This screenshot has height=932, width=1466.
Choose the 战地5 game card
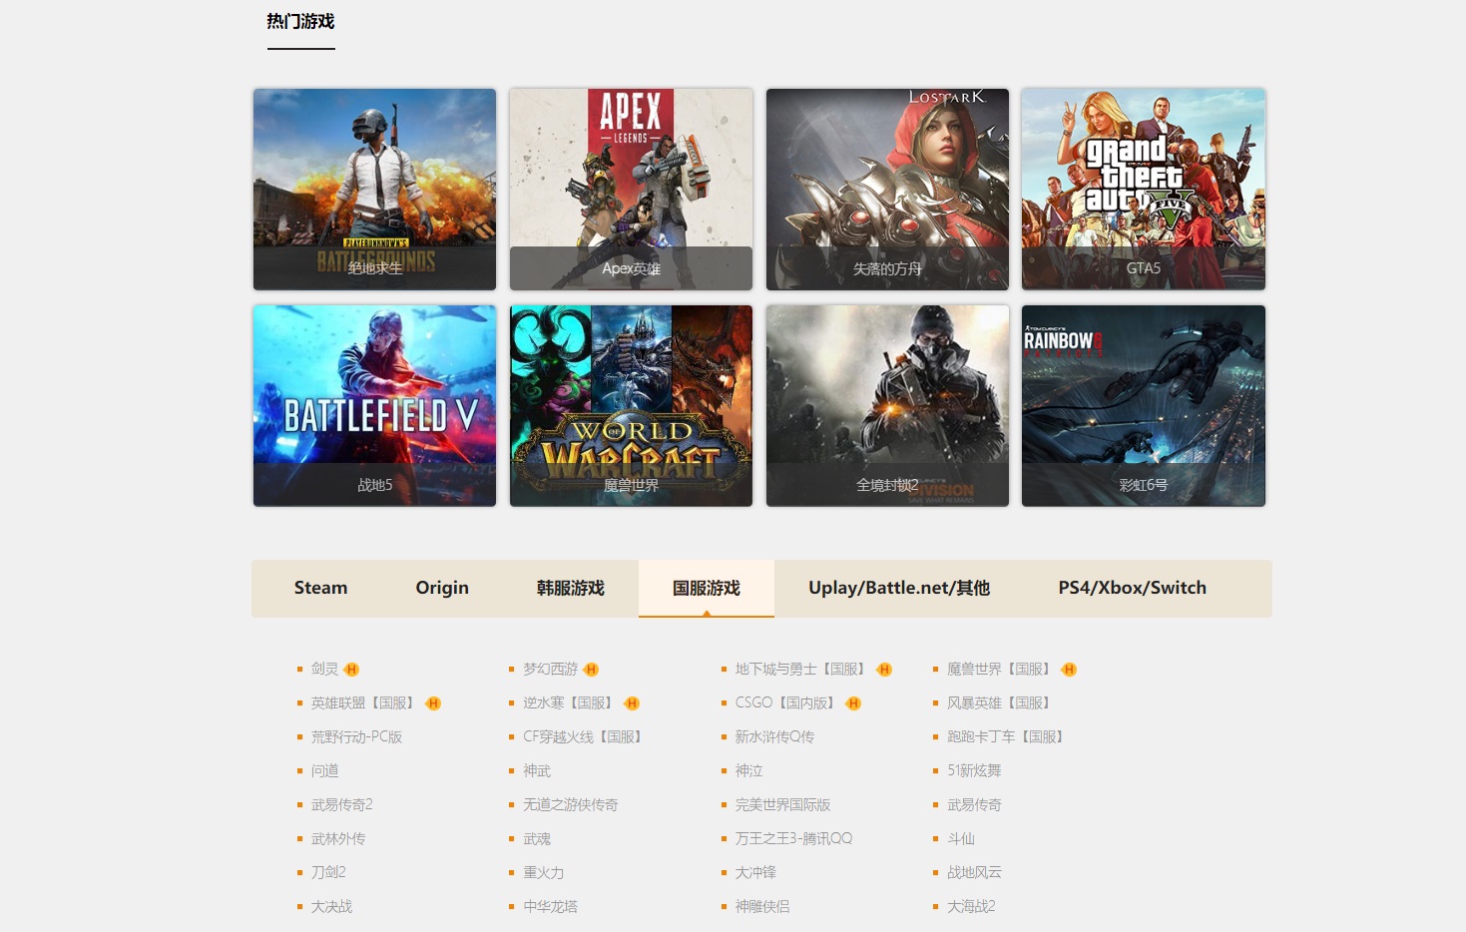(374, 406)
